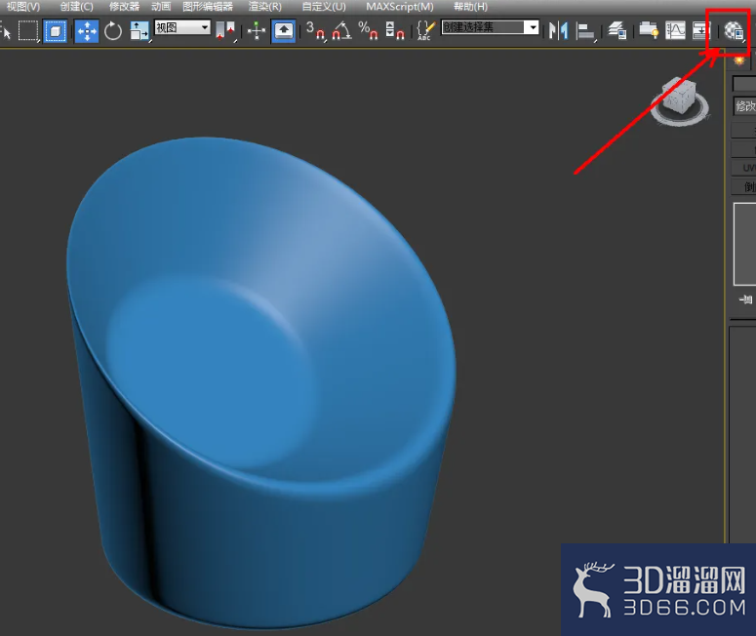The width and height of the screenshot is (756, 636).
Task: Click the Use Pivot Point Center icon
Action: 225,31
